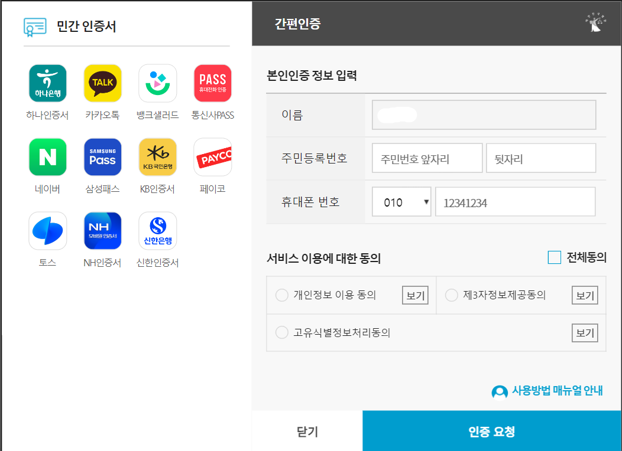Click the 이름 name input field
622x451 pixels.
pos(484,115)
